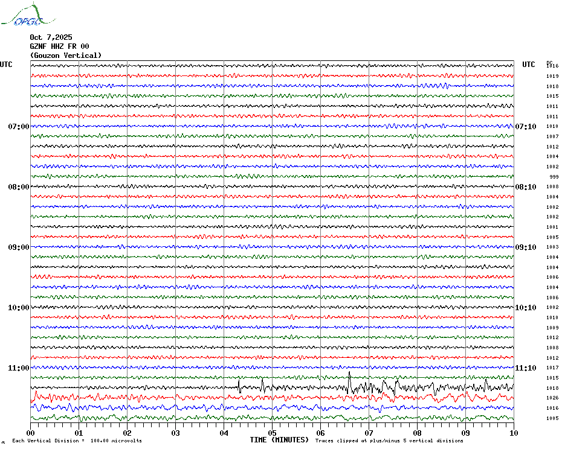Screen dimensions: 562x449
Task: Click the TIME (MINUTES) axis title
Action: (279, 440)
